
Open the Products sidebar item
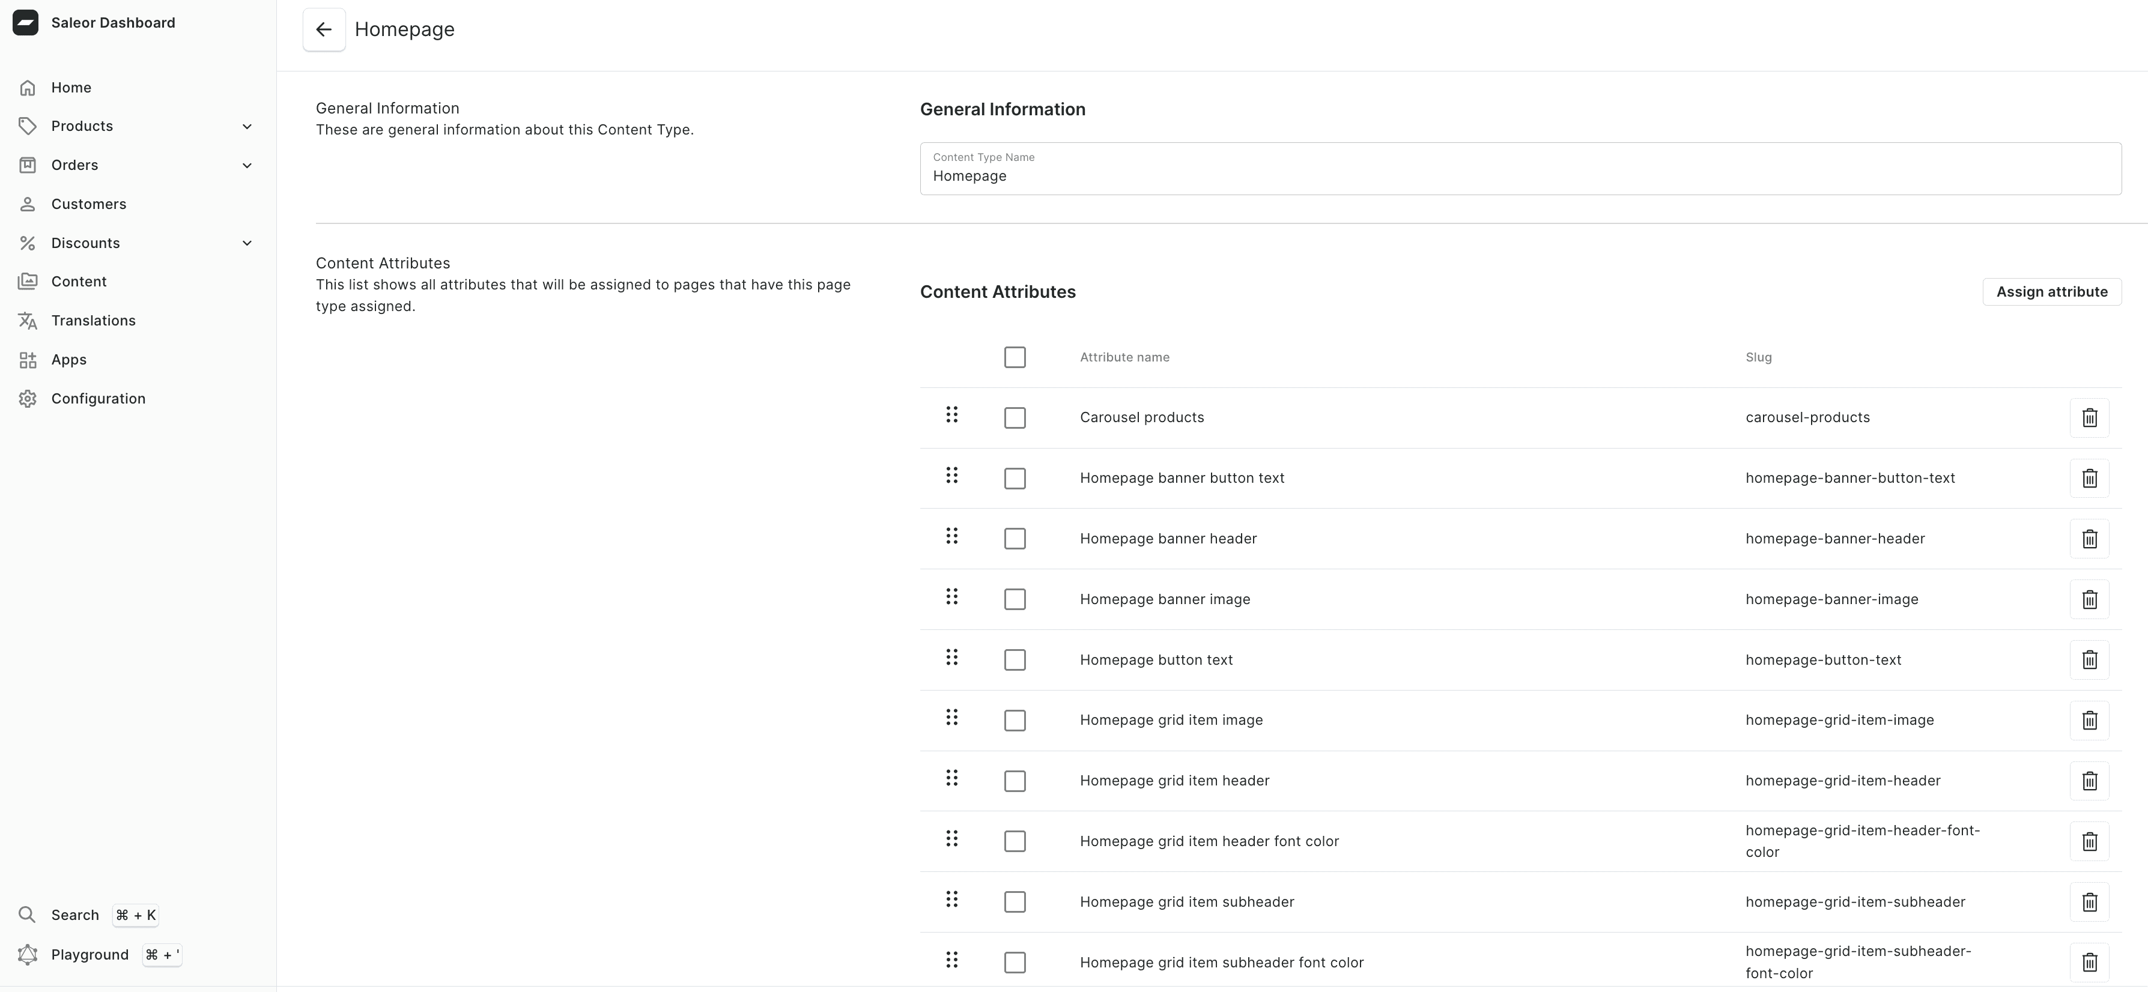coord(82,126)
